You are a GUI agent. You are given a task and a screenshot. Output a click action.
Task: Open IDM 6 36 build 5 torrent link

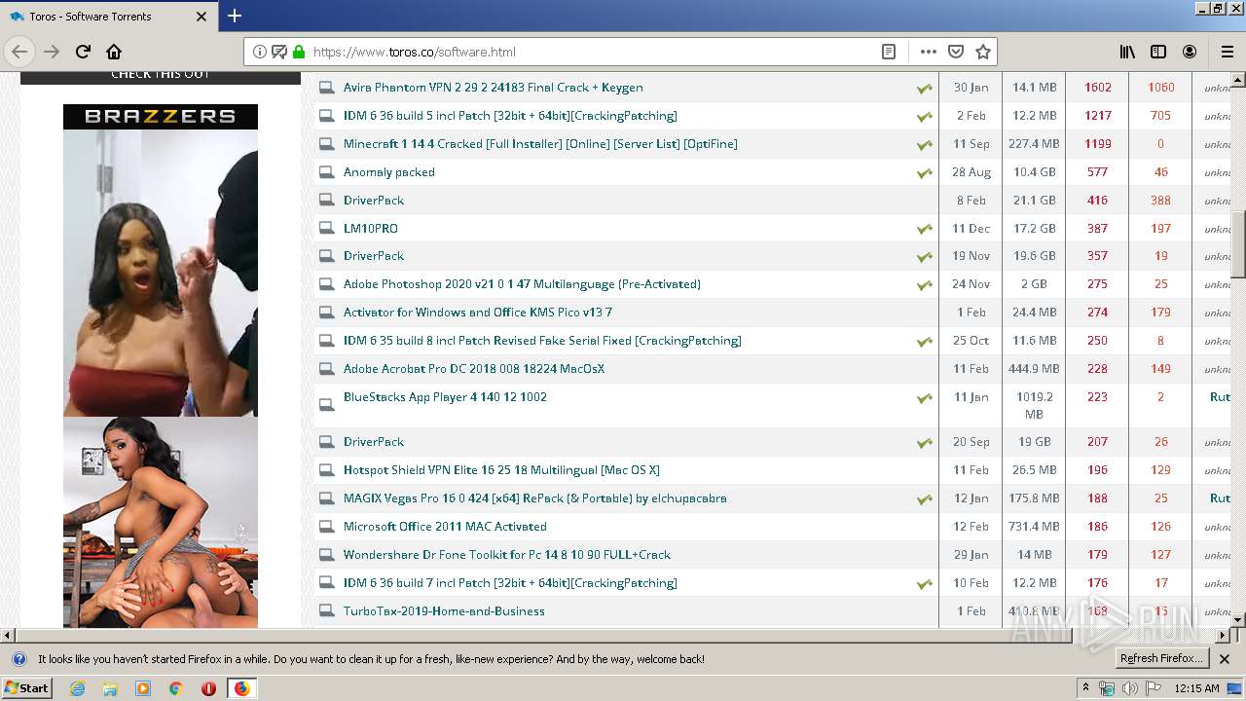[x=510, y=116]
